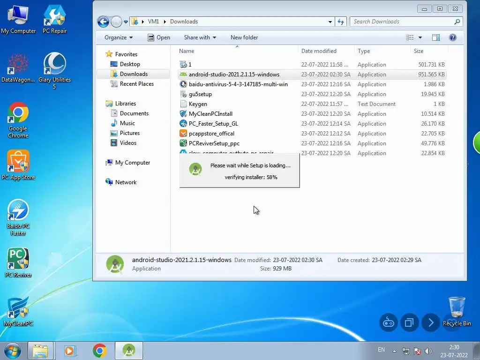Click the taskbar clock and date
This screenshot has width=480, height=360.
pos(454,351)
